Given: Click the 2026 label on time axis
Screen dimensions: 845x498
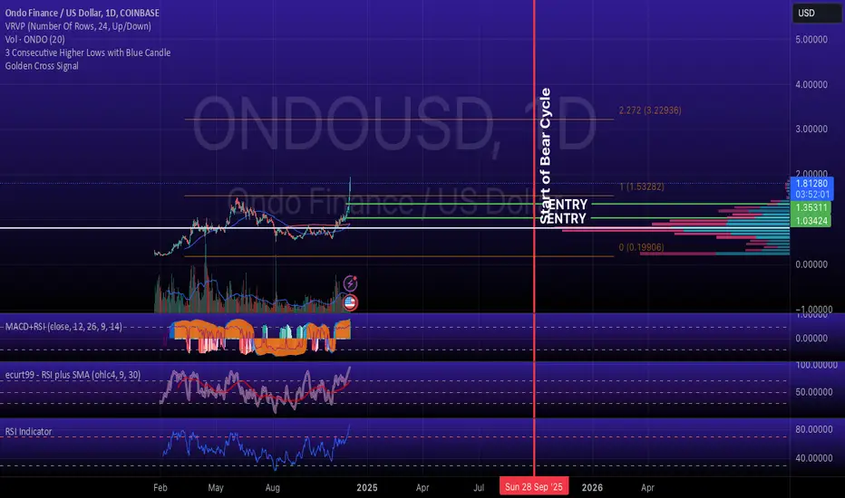Looking at the screenshot, I should (592, 487).
